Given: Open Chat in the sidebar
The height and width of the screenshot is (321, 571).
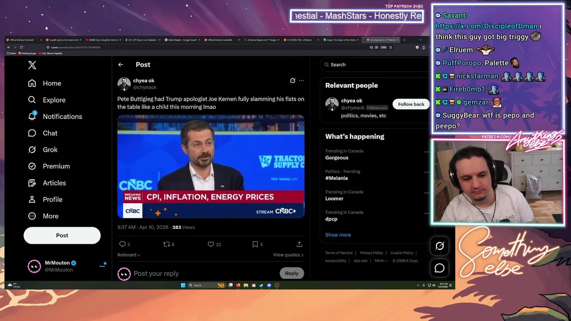Looking at the screenshot, I should coord(43,133).
